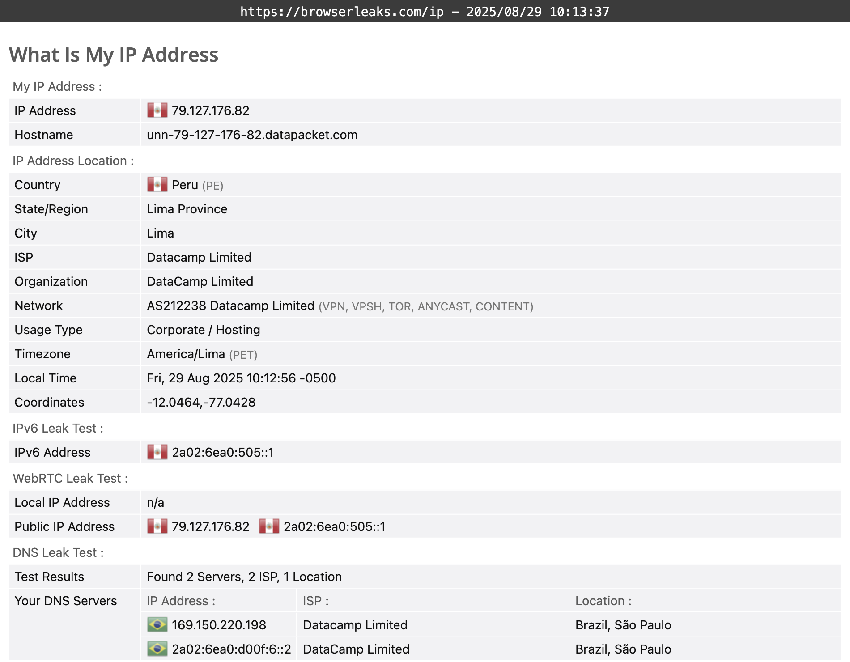Click the Usage Type row label
This screenshot has height=662, width=850.
(48, 330)
